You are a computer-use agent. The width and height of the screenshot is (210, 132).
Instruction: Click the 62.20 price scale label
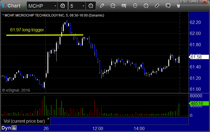click(195, 22)
